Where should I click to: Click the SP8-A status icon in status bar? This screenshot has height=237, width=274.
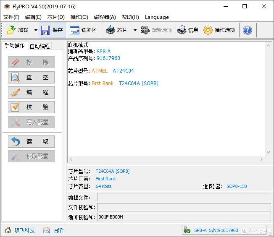tap(187, 230)
